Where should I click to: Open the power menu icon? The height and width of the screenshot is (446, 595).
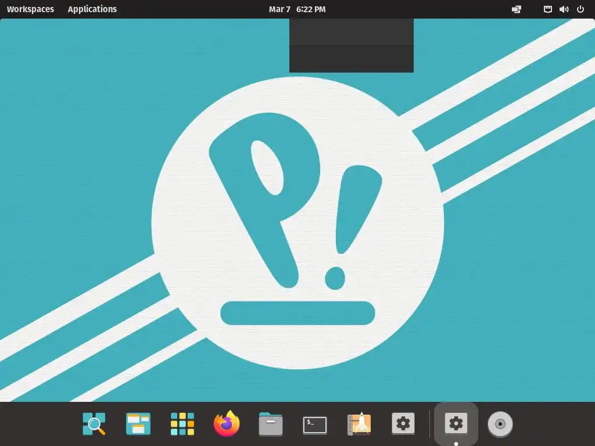[580, 9]
